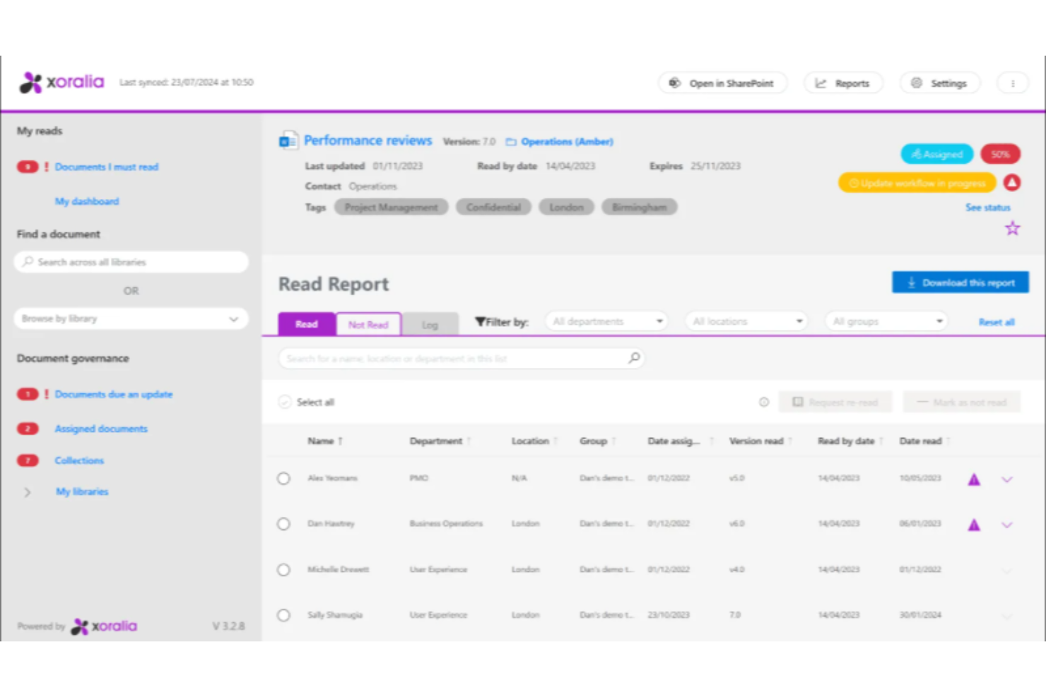Screen dimensions: 1046x697
Task: Click the folder icon before Operations (Amber)
Action: (511, 141)
